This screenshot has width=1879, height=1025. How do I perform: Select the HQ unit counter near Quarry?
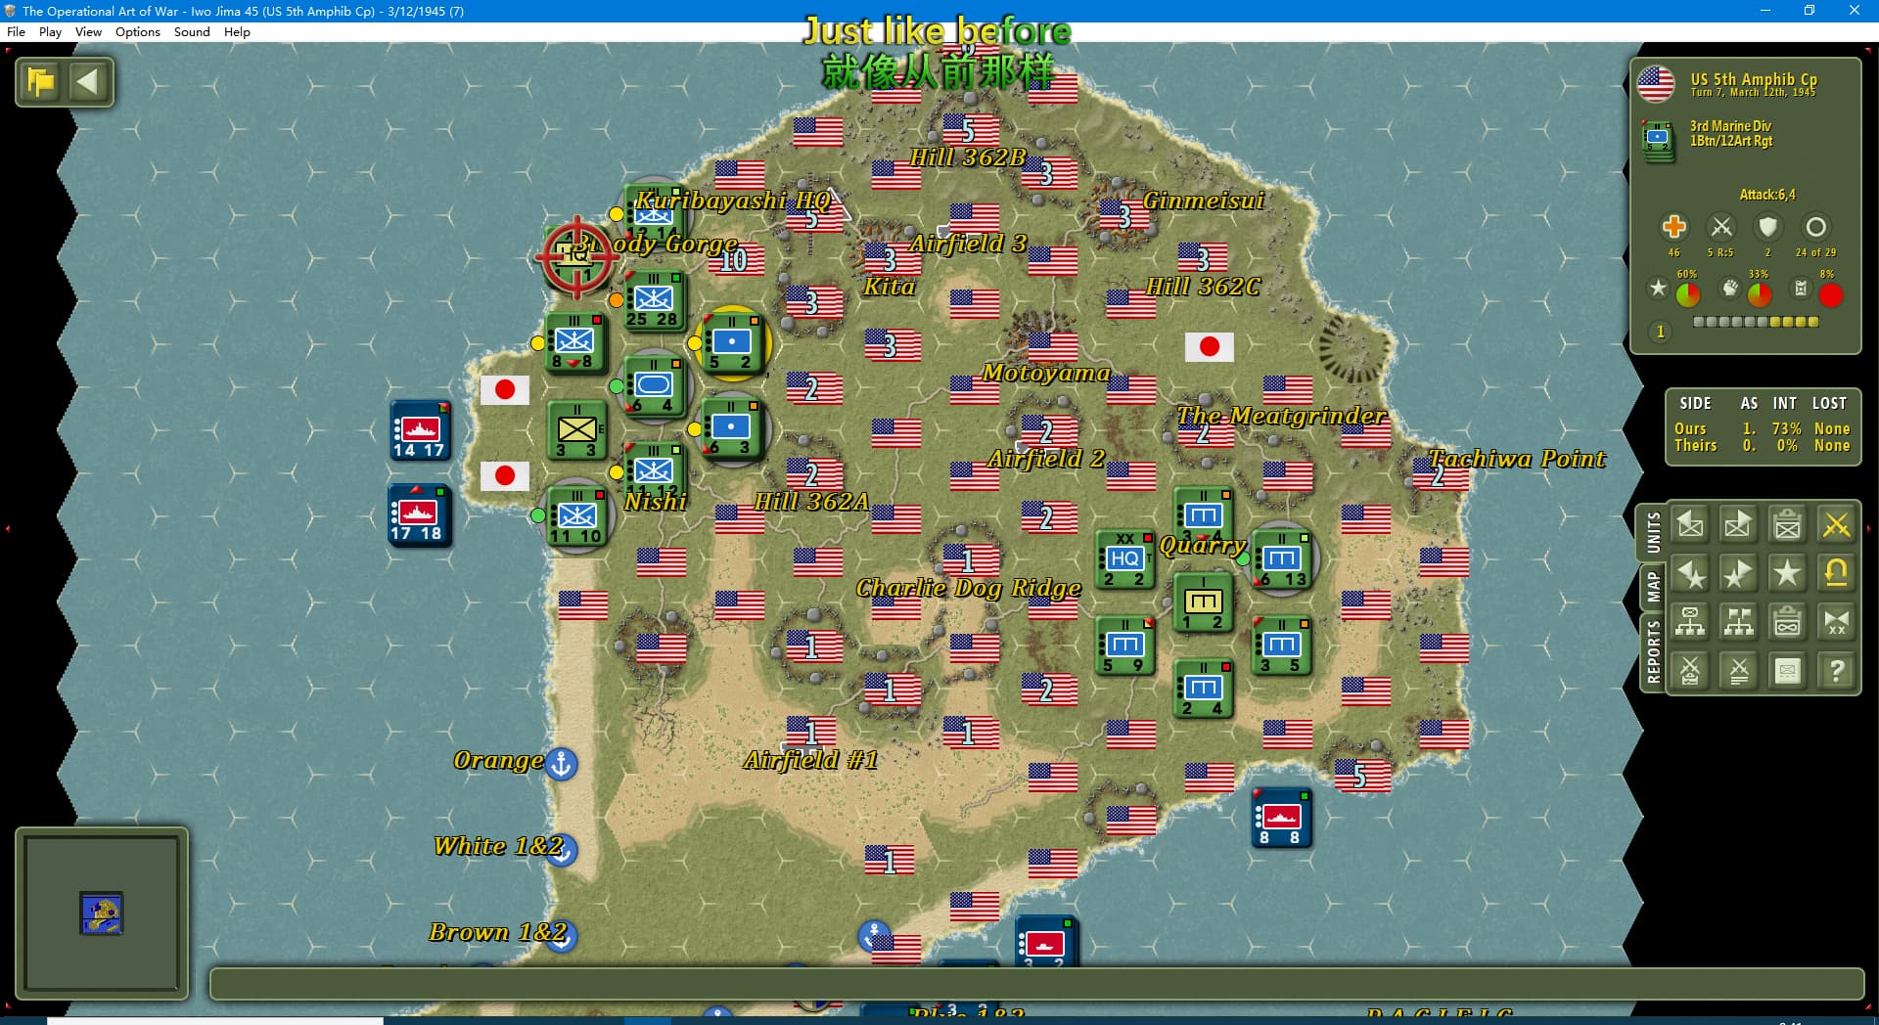pos(1124,559)
